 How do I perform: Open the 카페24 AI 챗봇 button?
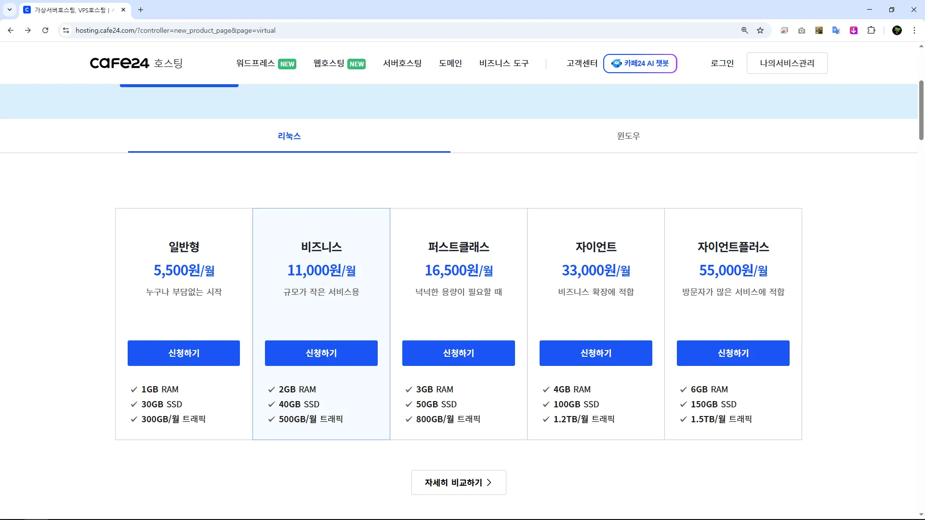(x=640, y=63)
